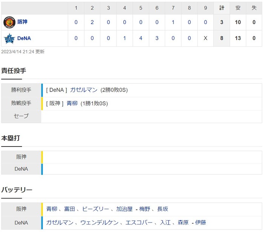The image size is (264, 232).
Task: Click 阪神 second inning score of 2
Action: click(92, 22)
